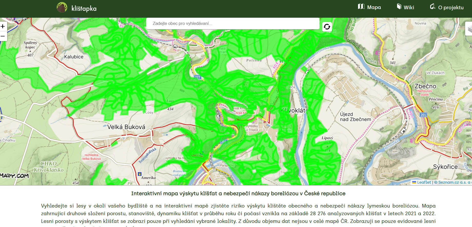Click the O projektu icon
Viewport: 472px width, 227px height.
[433, 6]
